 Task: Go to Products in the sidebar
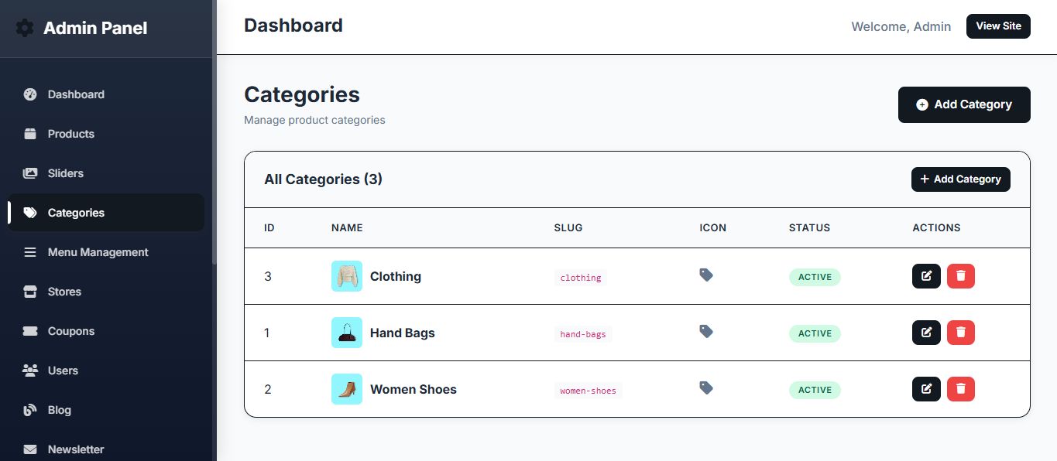click(x=70, y=134)
